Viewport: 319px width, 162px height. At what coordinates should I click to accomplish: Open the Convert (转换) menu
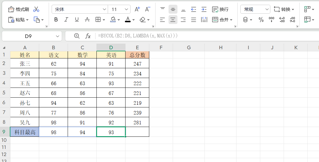[284, 9]
